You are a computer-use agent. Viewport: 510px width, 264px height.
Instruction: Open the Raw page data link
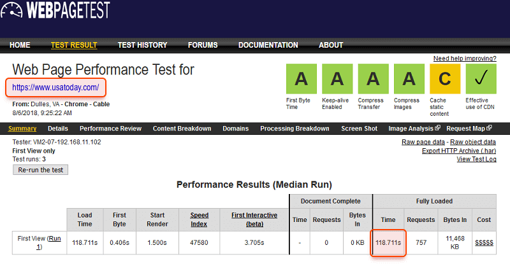click(423, 142)
